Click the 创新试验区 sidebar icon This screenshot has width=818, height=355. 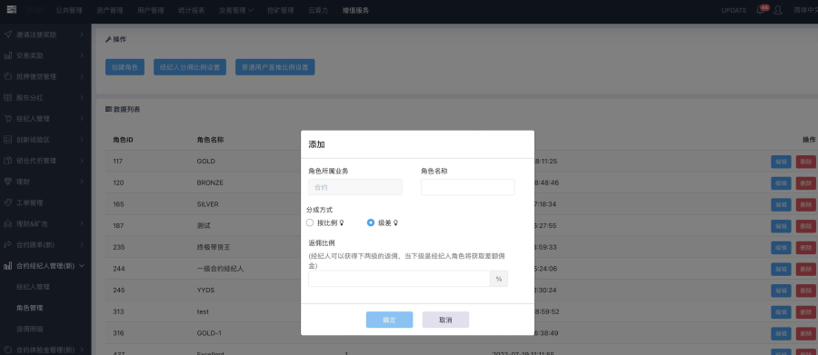(x=8, y=140)
